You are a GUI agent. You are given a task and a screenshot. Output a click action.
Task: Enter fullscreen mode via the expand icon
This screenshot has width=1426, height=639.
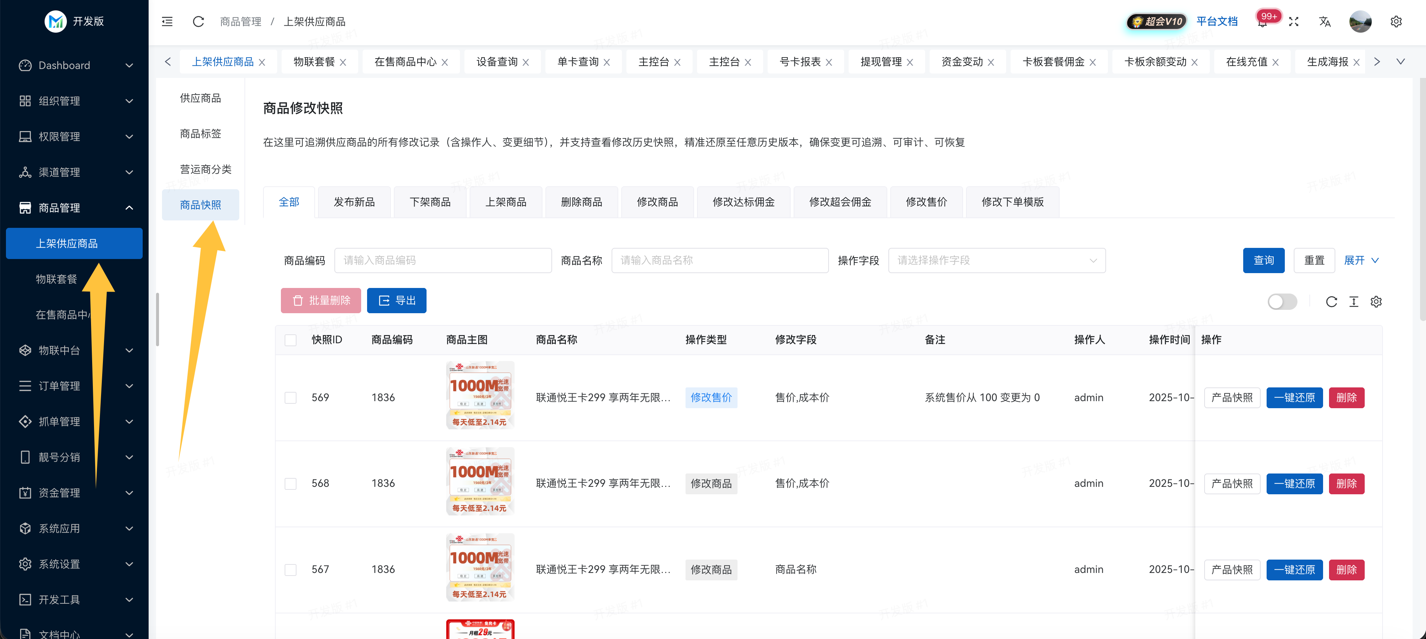coord(1293,22)
